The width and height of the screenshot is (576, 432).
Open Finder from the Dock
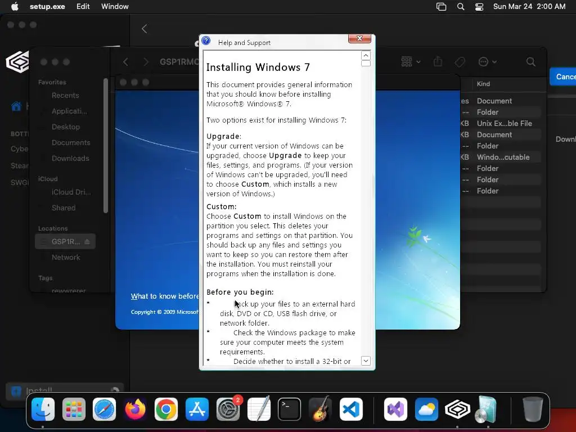(x=43, y=409)
